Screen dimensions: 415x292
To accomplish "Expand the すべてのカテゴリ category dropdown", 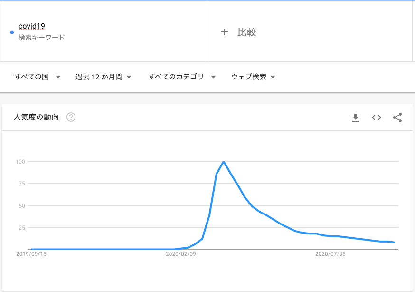I will tap(182, 77).
